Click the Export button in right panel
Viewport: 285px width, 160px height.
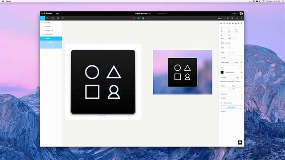[232, 107]
